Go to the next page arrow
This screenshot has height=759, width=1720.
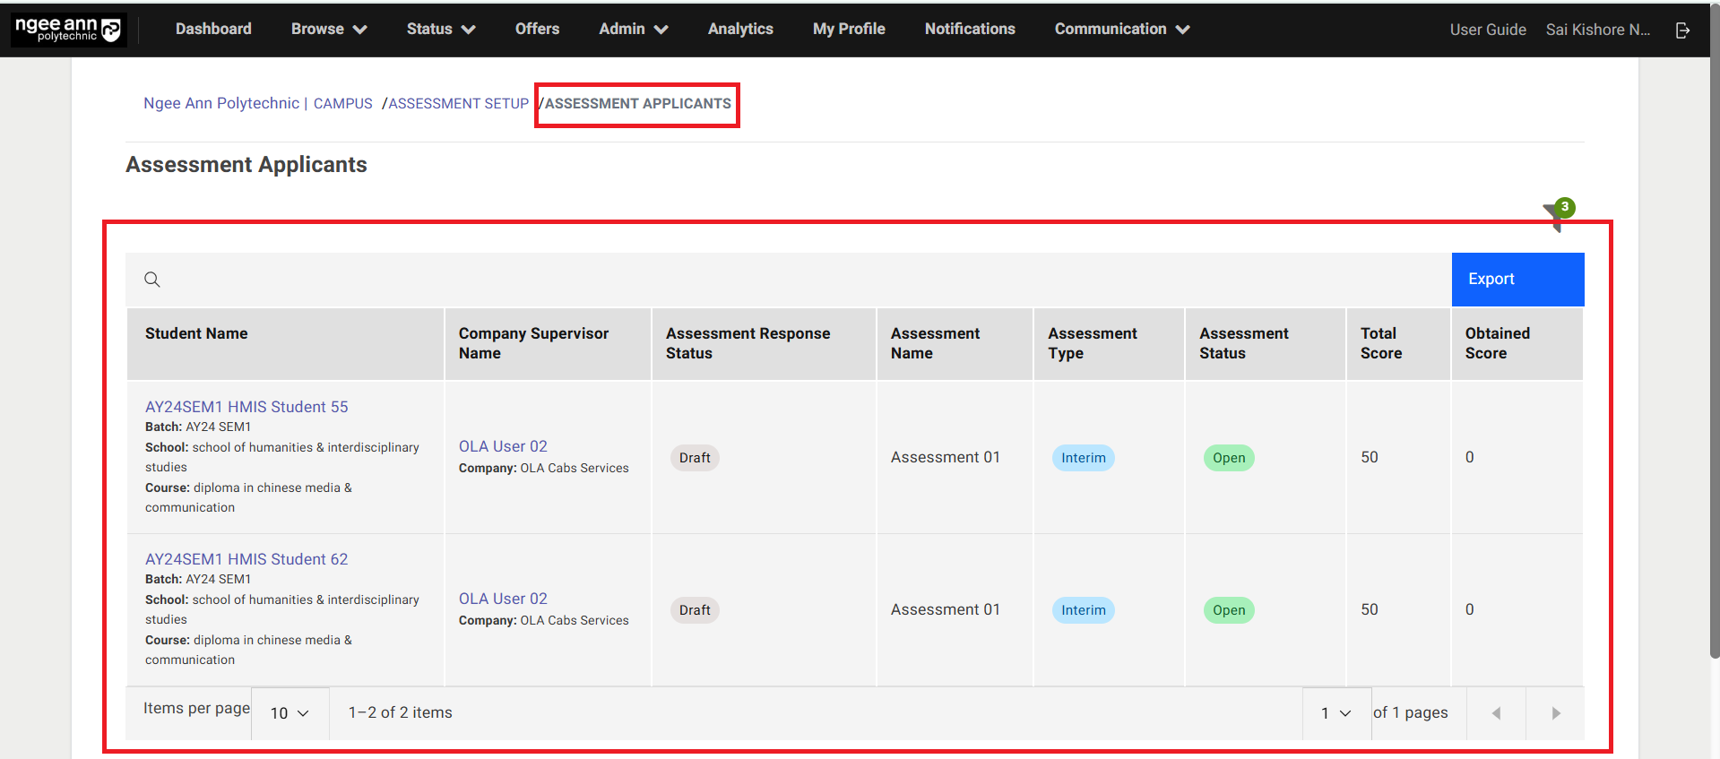tap(1555, 713)
